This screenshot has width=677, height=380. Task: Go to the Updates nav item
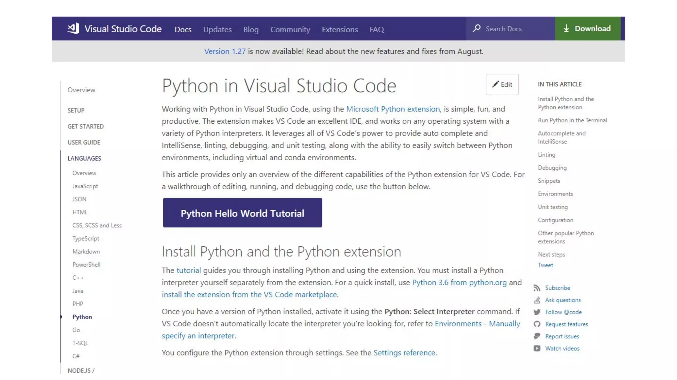click(x=217, y=29)
